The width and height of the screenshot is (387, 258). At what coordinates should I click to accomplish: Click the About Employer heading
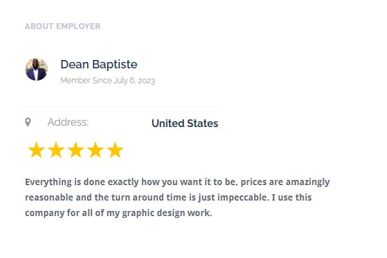63,26
